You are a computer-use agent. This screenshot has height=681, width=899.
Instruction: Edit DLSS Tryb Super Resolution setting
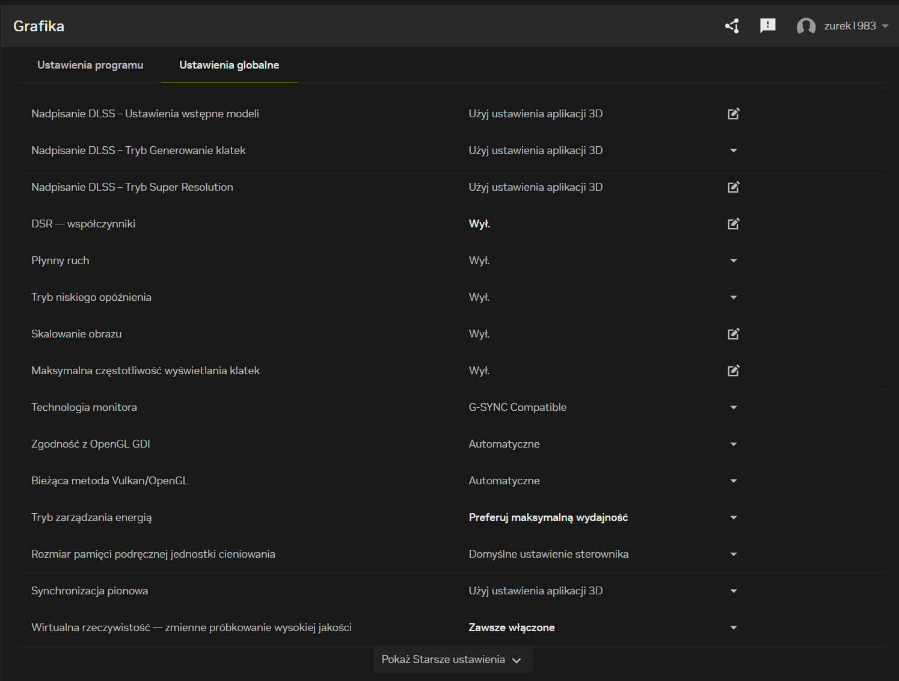tap(733, 187)
